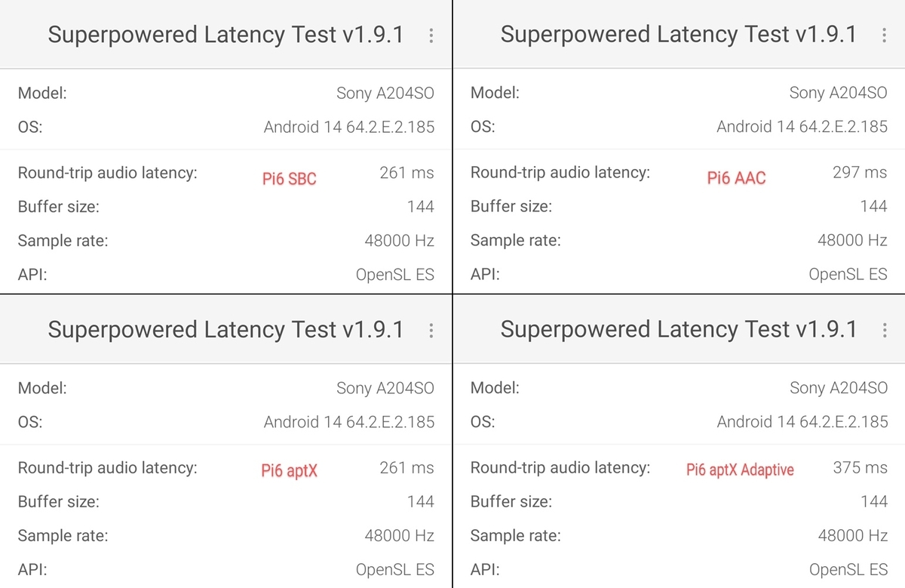Select the 375 ms latency value

pyautogui.click(x=860, y=467)
